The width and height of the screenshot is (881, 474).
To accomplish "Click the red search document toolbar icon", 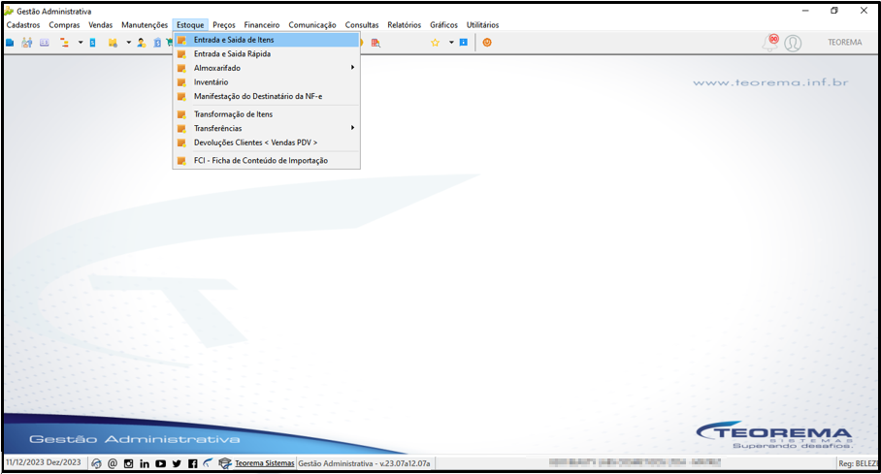I will click(x=375, y=43).
